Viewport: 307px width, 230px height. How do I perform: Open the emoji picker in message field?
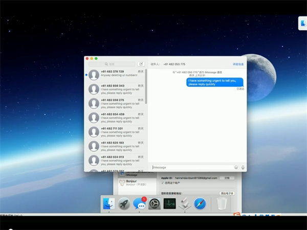click(236, 167)
